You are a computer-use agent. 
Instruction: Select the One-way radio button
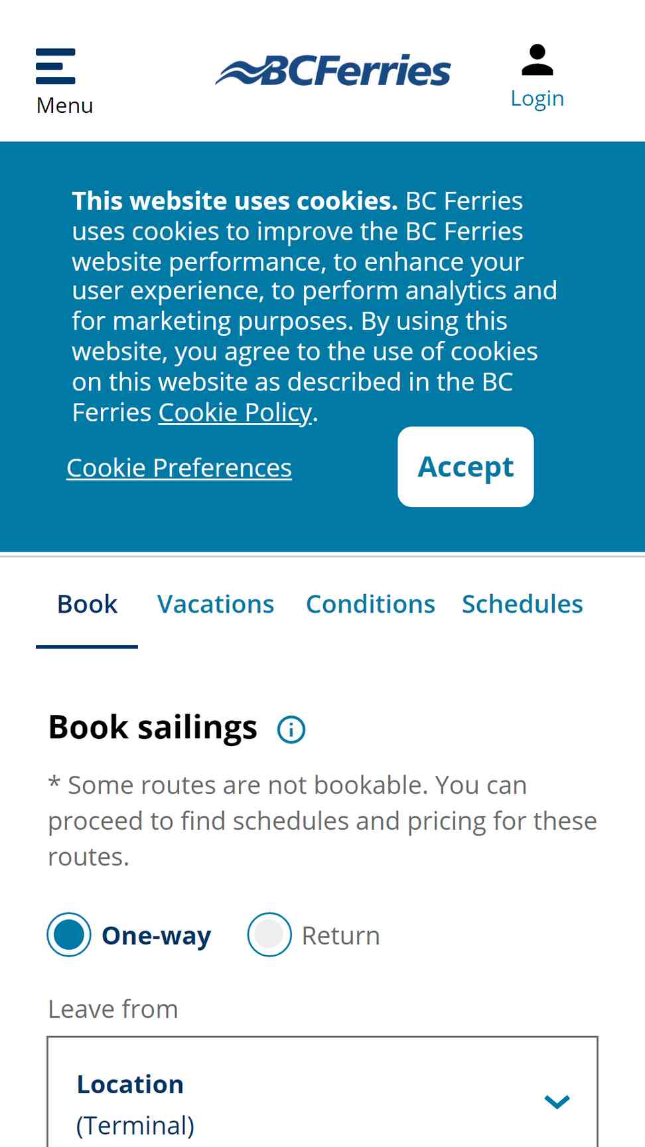pyautogui.click(x=69, y=935)
